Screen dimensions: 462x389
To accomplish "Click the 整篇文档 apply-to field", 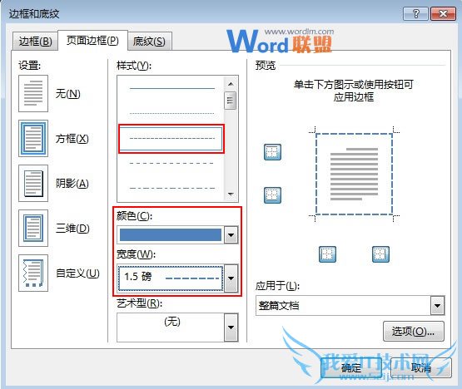I will (x=343, y=305).
